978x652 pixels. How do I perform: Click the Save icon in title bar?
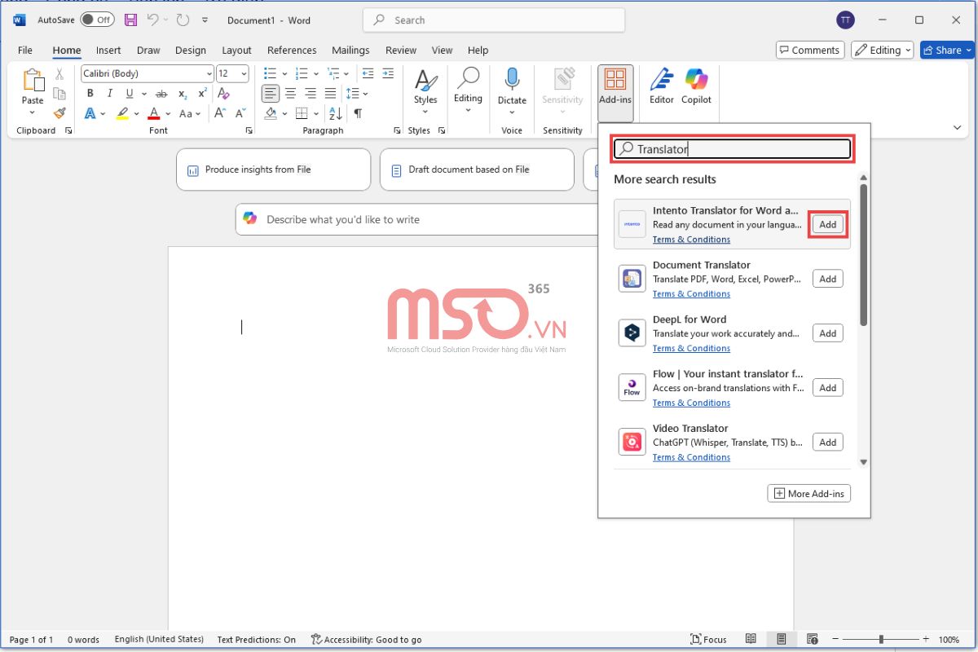click(x=130, y=20)
